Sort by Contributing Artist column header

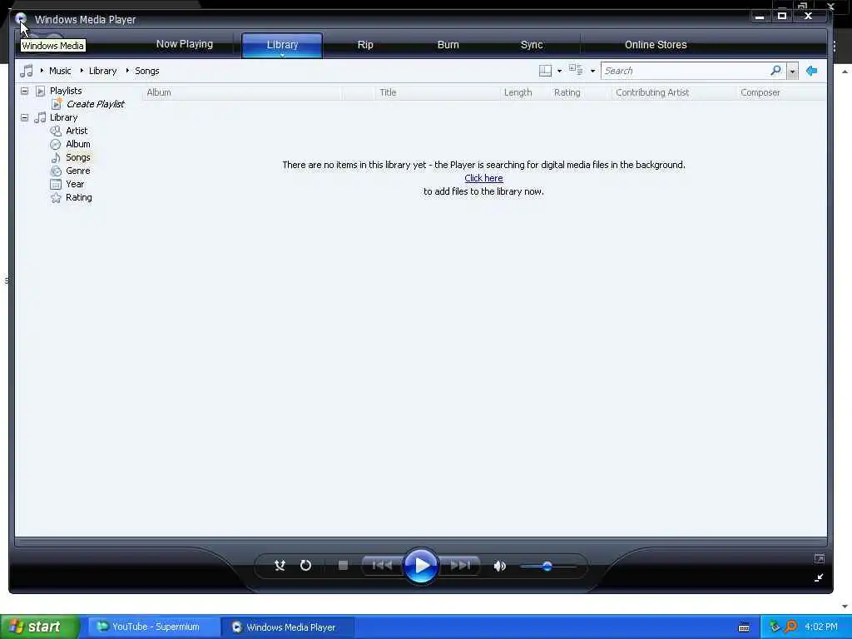pyautogui.click(x=672, y=92)
